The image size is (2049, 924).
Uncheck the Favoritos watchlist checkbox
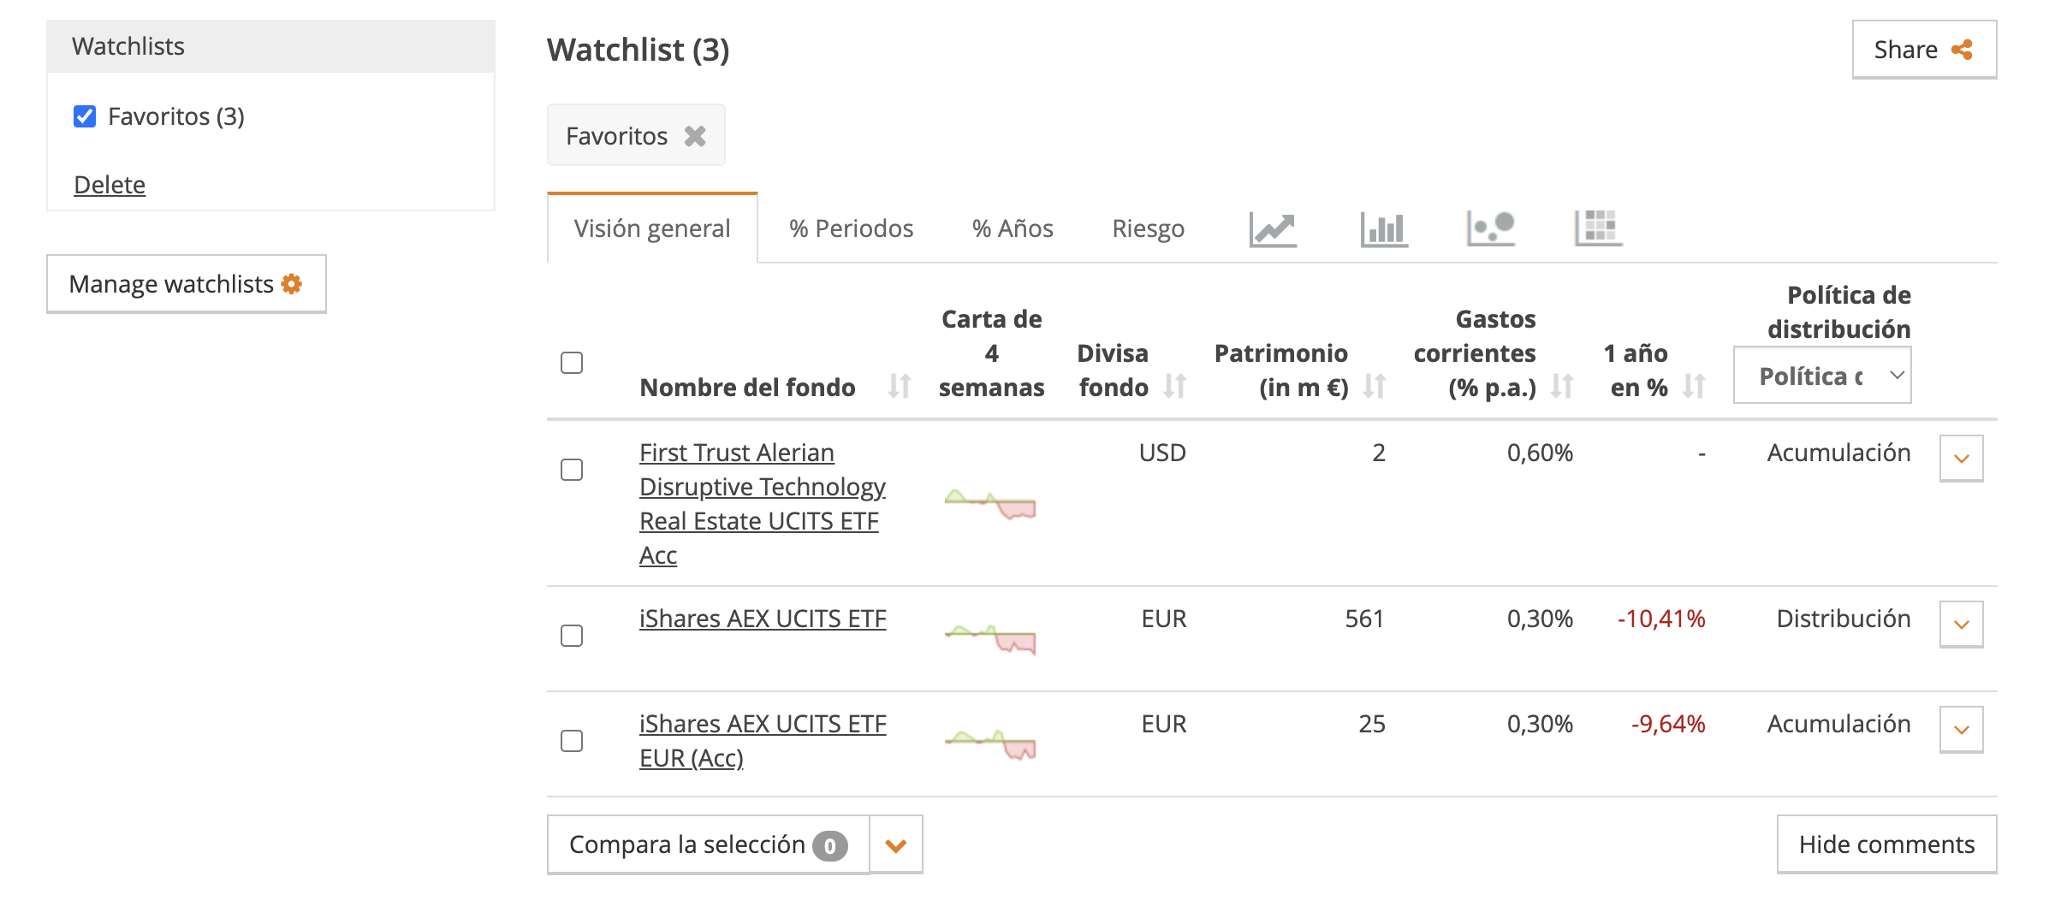(85, 116)
